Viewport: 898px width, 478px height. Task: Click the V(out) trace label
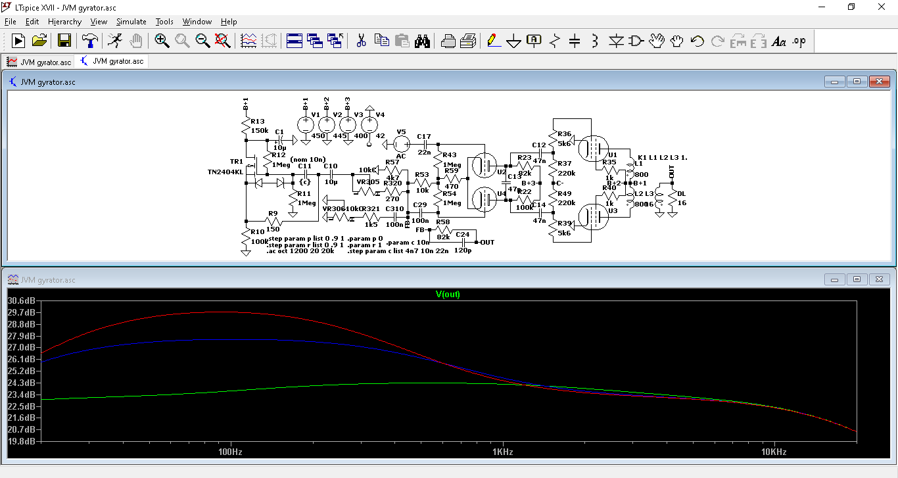click(448, 294)
